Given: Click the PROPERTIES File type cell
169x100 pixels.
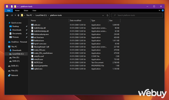Looking at the screenshot, I should tap(98, 66).
